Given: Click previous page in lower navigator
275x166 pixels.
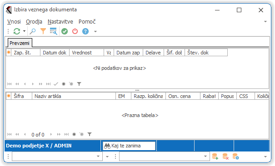Looking at the screenshot, I should tap(17, 134).
